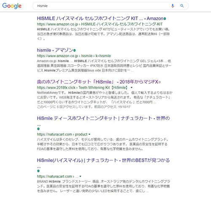Click URL amazon.co.jp › hismile › k=hismile
Screen dimensions: 211x197
[x=74, y=56]
